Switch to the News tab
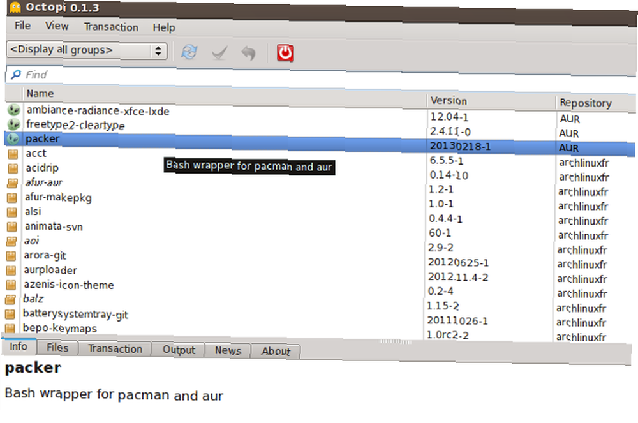 228,350
